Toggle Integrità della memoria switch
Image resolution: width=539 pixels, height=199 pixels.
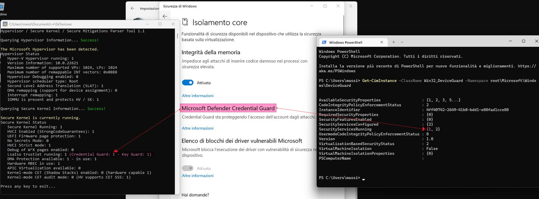(188, 82)
